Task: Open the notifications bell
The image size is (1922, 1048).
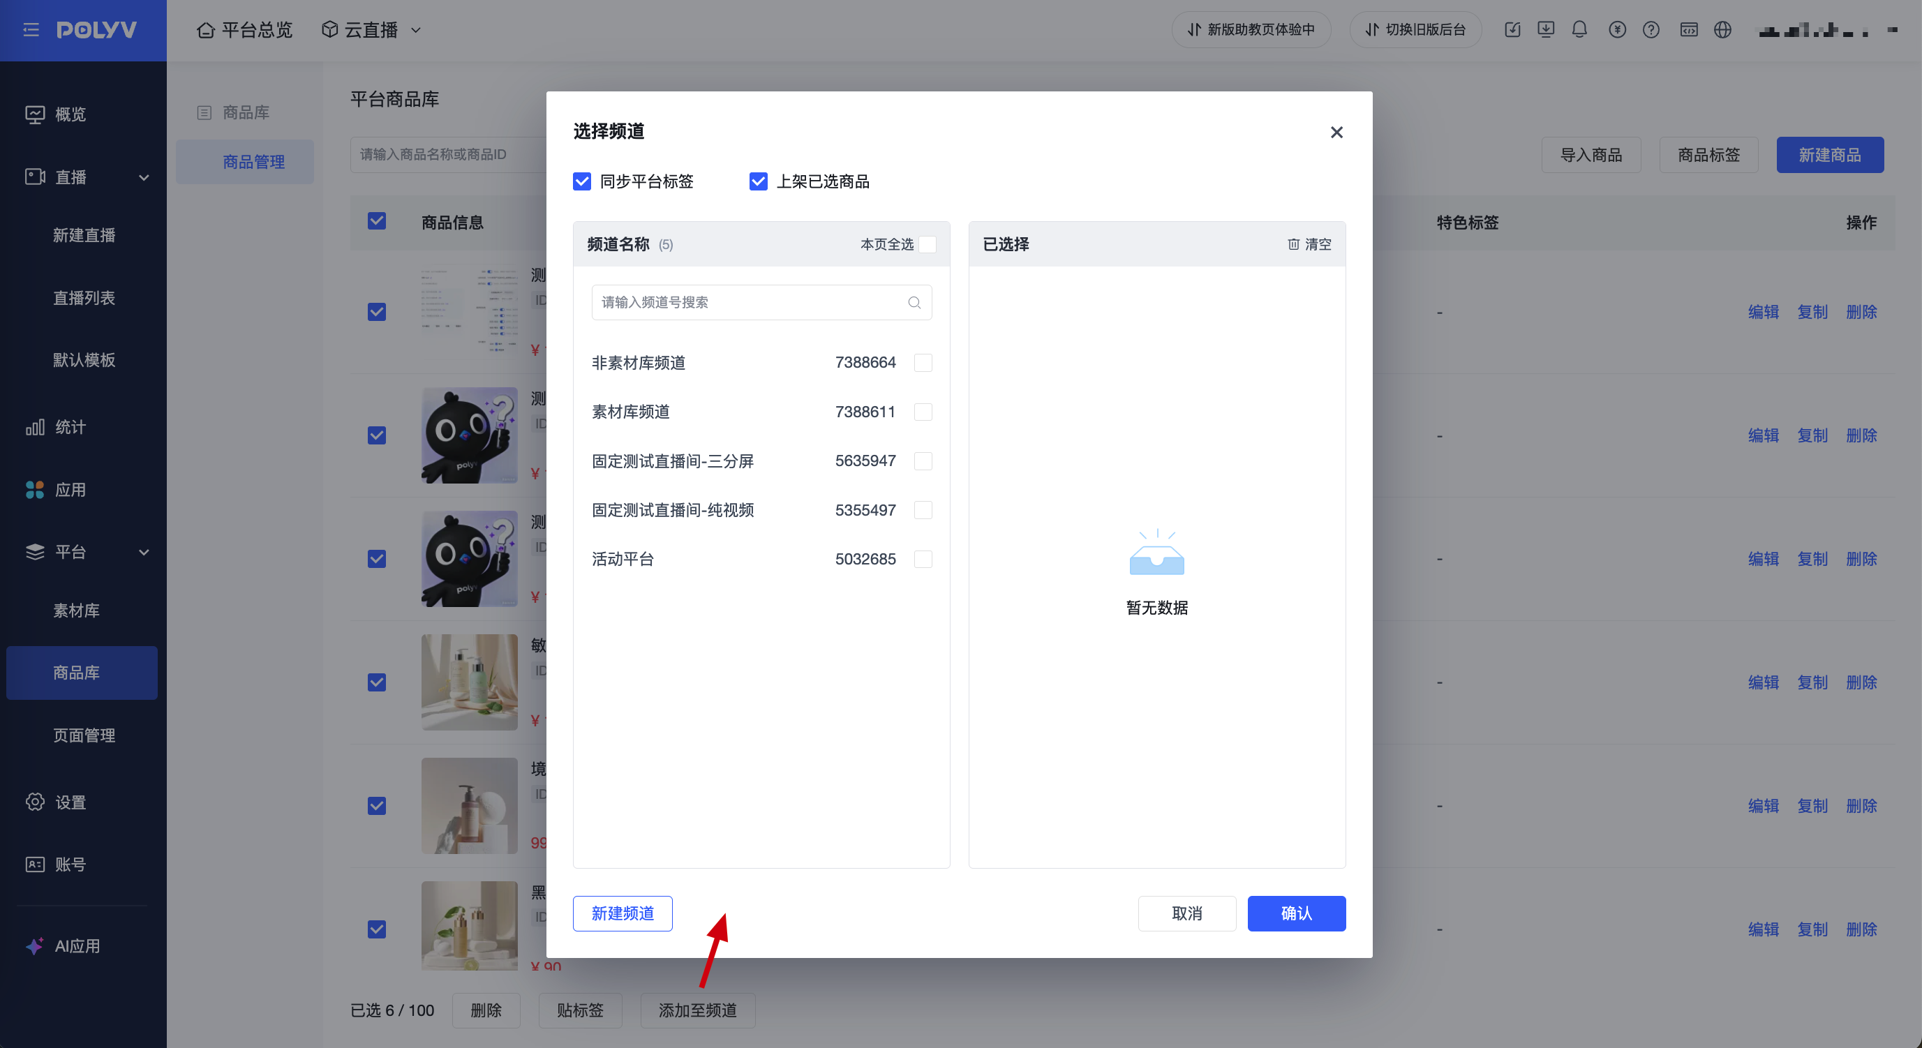Action: [x=1579, y=30]
